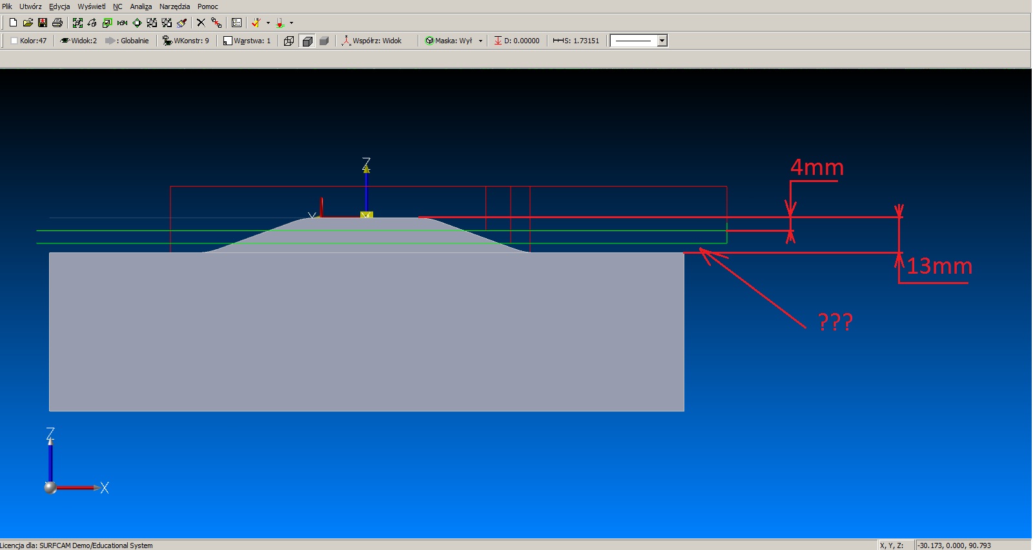The width and height of the screenshot is (1033, 550).
Task: Click the first dotted-squares selection icon
Action: pyautogui.click(x=152, y=23)
